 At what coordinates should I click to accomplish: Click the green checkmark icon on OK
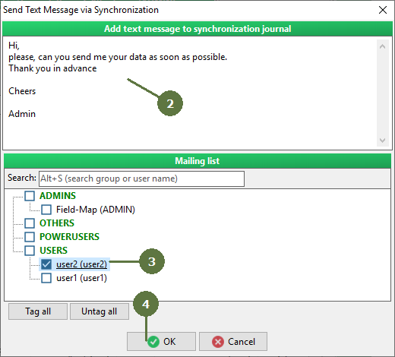point(153,342)
